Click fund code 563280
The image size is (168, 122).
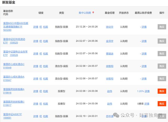(x=7, y=30)
